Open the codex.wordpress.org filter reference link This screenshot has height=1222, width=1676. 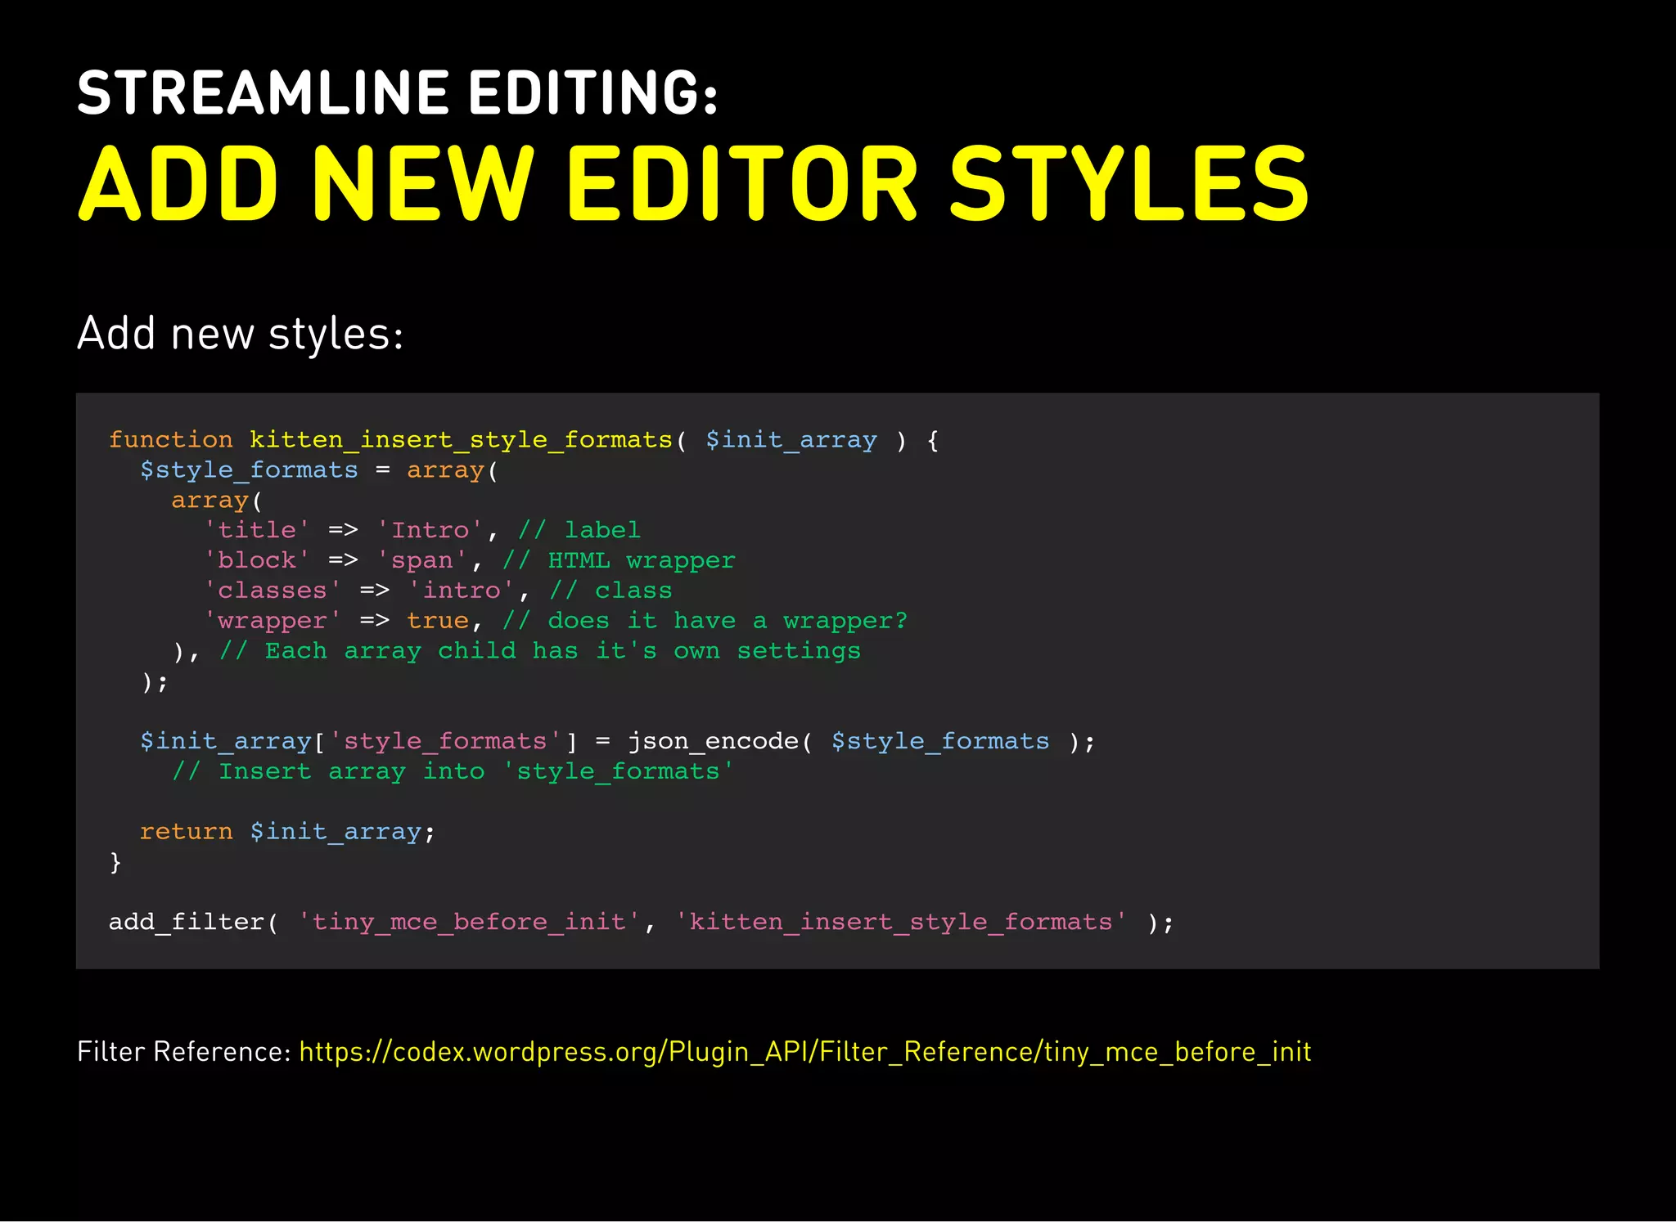[x=804, y=1052]
